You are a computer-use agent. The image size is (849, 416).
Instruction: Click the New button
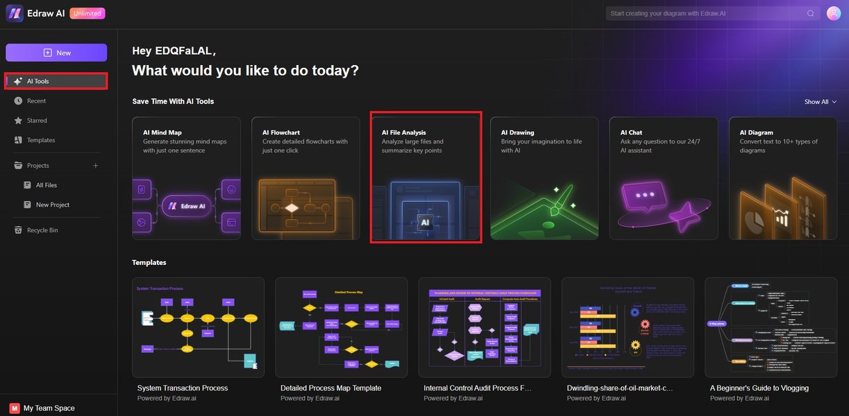[56, 53]
